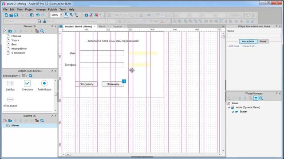Image resolution: width=284 pixels, height=159 pixels.
Task: Click the Sitemap delete page icon
Action: point(37,31)
